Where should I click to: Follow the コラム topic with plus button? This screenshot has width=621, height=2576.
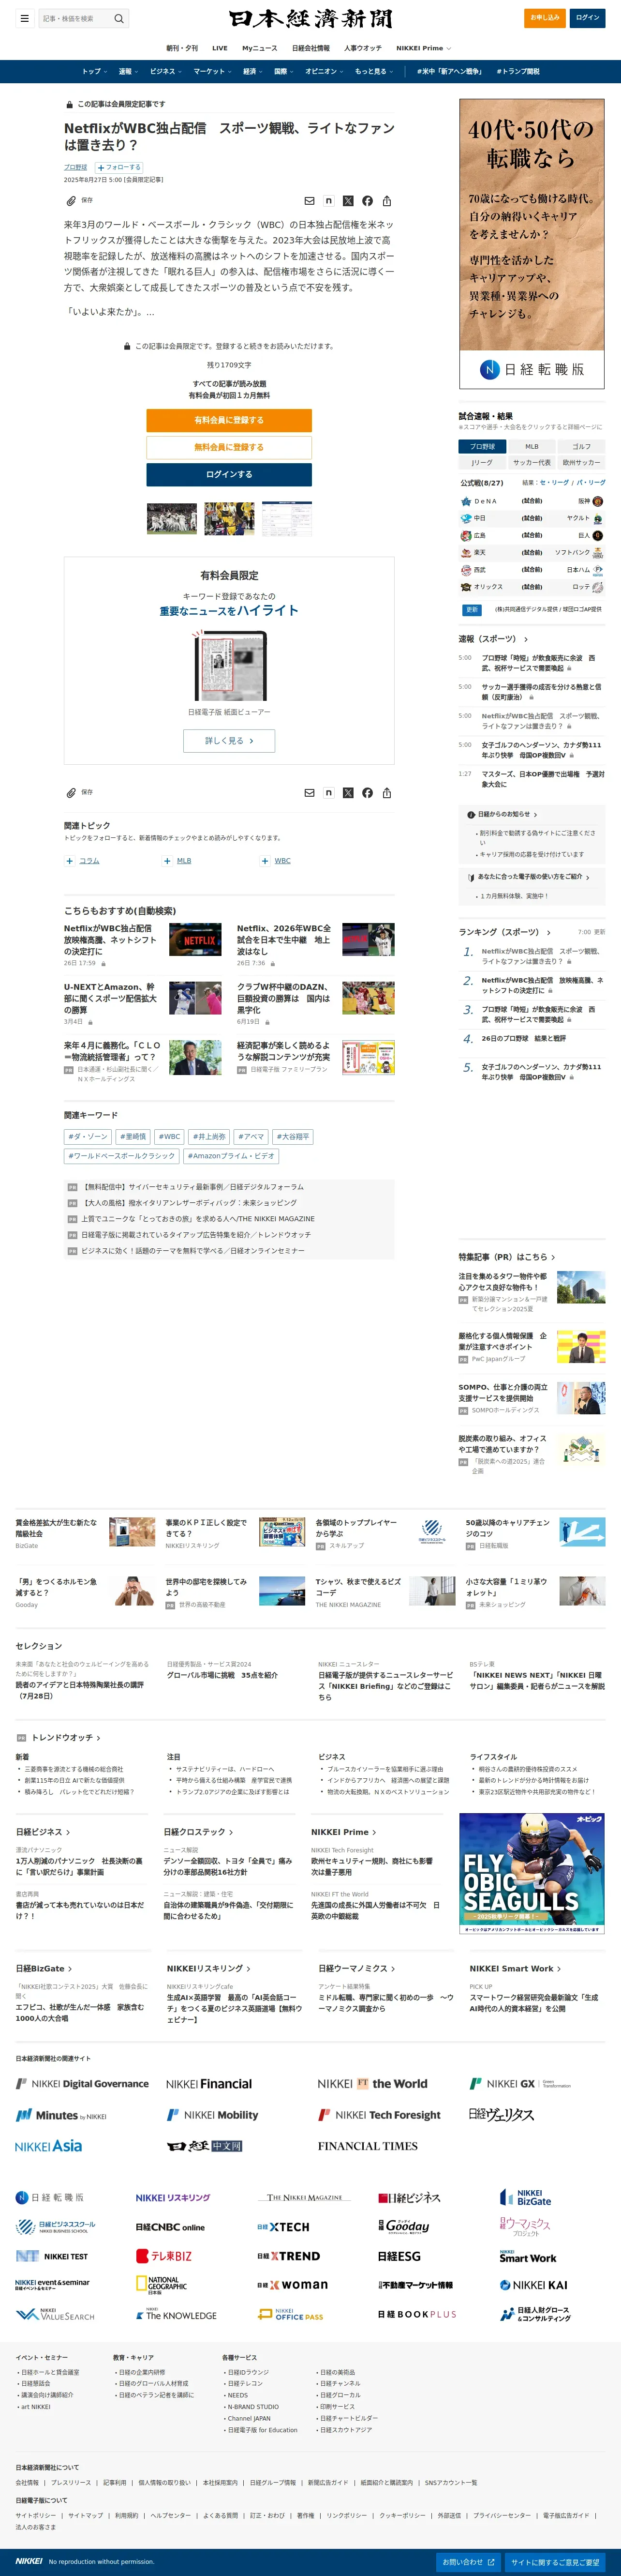pyautogui.click(x=70, y=861)
